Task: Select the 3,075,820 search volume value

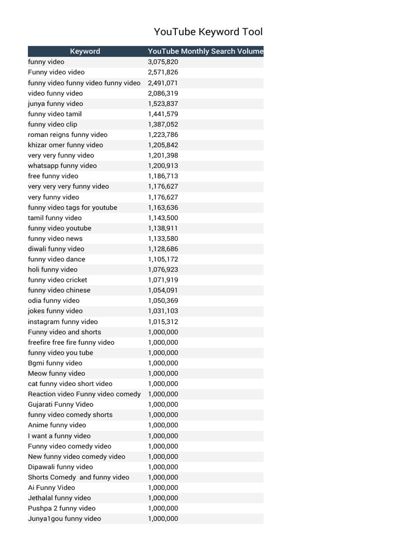Action: pyautogui.click(x=163, y=62)
